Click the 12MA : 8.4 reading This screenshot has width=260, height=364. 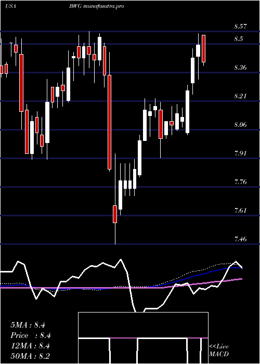coord(31,346)
